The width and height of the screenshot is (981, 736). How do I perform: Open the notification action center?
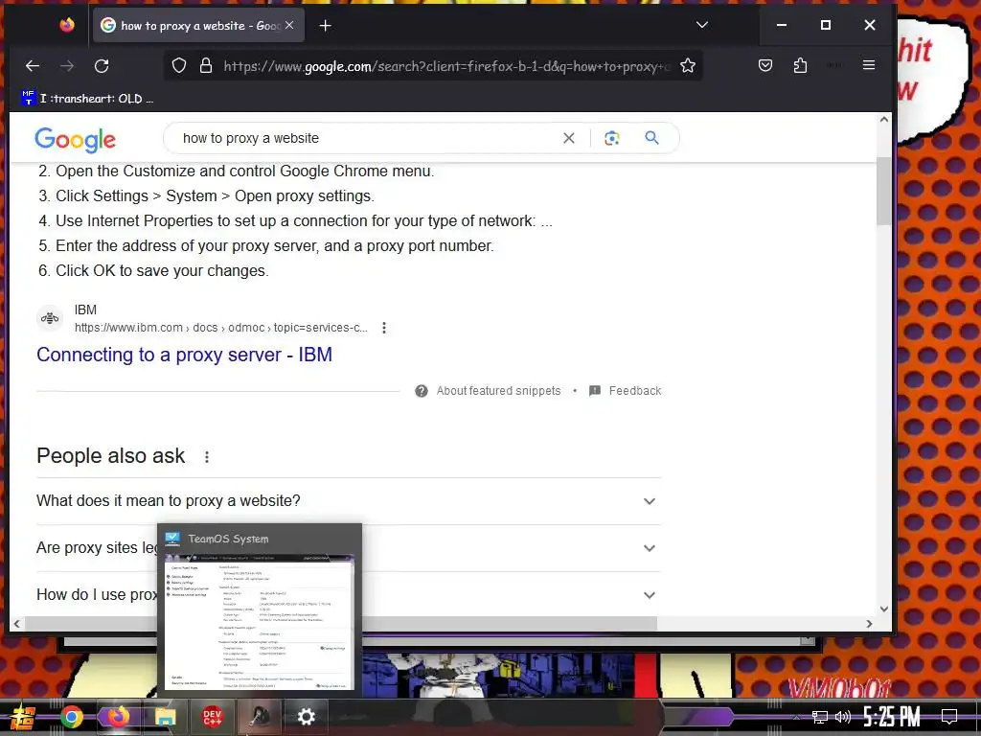pyautogui.click(x=949, y=717)
